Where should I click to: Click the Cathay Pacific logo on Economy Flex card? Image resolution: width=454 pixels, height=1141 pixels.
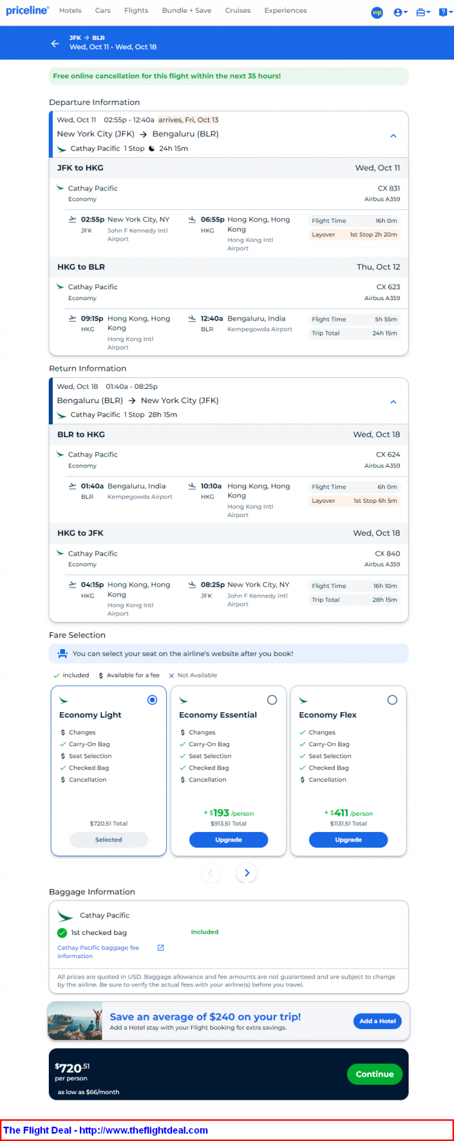304,701
